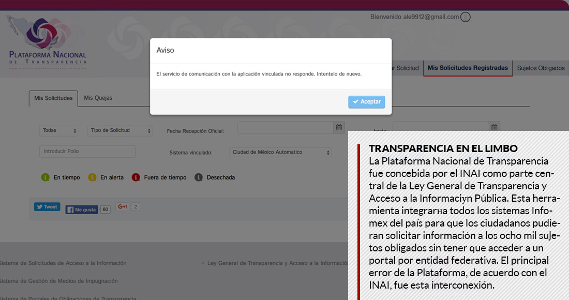Click the Introducir Folio input field

pyautogui.click(x=87, y=152)
